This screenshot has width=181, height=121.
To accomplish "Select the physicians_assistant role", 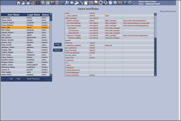I will [109, 45].
